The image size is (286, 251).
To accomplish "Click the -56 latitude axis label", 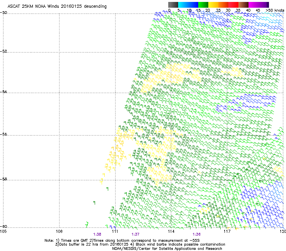I will (3, 134).
